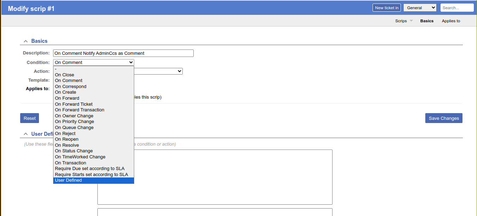Open the Basics tab
This screenshot has width=477, height=216.
coord(427,21)
